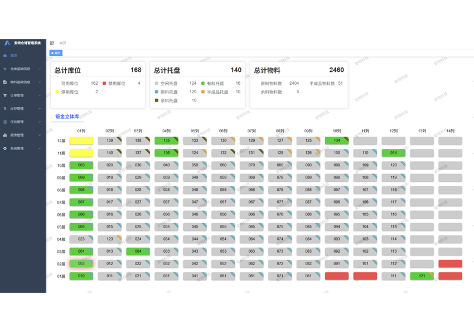Click the bar chart icon for 报表管理

[x=5, y=135]
